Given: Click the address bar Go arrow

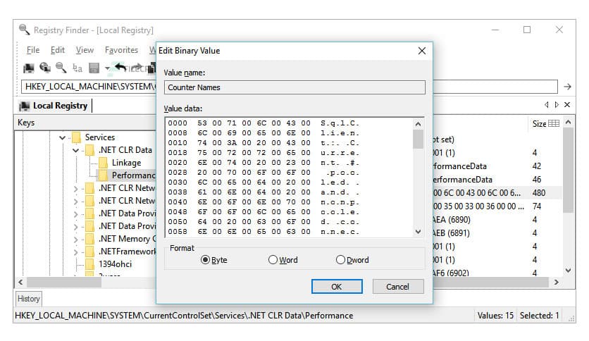Looking at the screenshot, I should click(x=567, y=87).
